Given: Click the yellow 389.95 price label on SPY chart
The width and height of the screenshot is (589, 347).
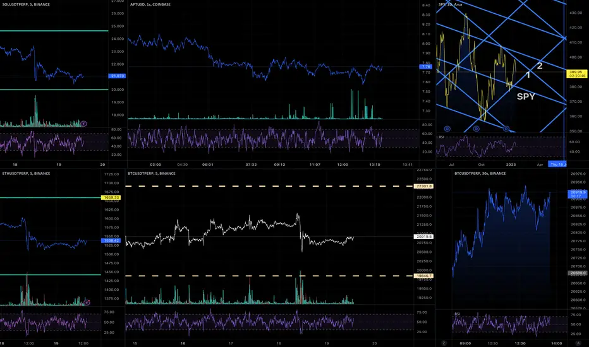Looking at the screenshot, I should [576, 74].
